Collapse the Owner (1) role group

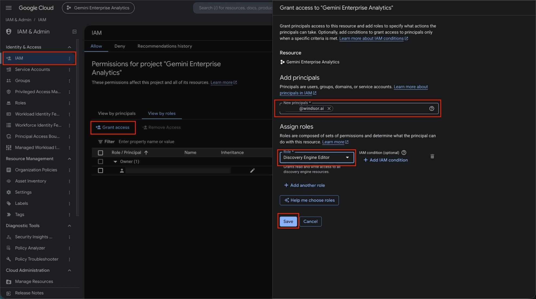pos(115,162)
